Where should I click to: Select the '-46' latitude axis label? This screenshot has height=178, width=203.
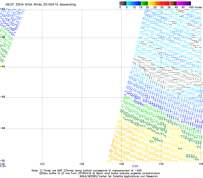(2, 97)
